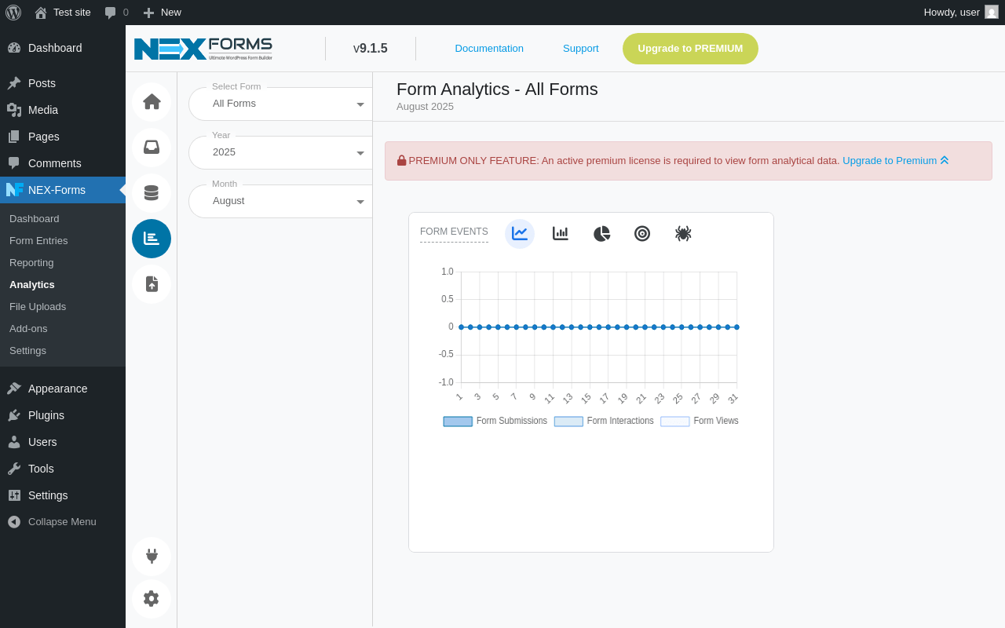Open NEX-Forms Dashboard submenu
Viewport: 1005px width, 628px height.
coord(63,219)
